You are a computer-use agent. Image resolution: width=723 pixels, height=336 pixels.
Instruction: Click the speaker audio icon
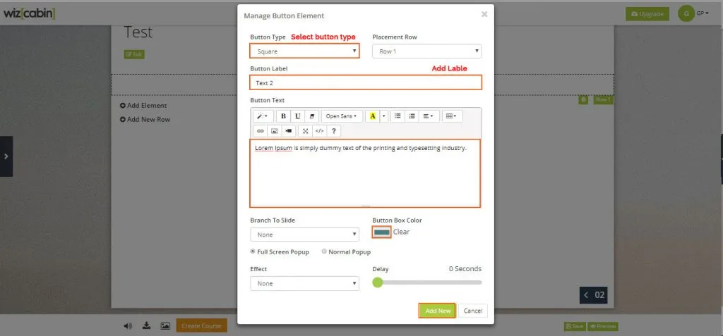click(x=128, y=326)
